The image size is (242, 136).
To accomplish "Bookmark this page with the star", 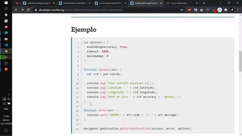I will (182, 10).
